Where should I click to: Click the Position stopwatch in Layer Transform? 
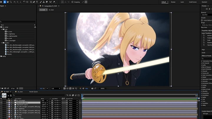coord(204,38)
